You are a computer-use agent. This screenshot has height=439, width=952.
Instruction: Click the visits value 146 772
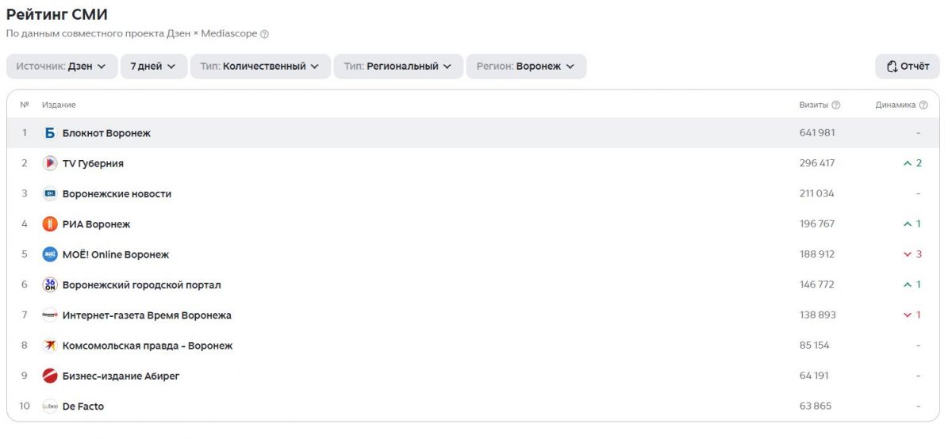pos(817,284)
